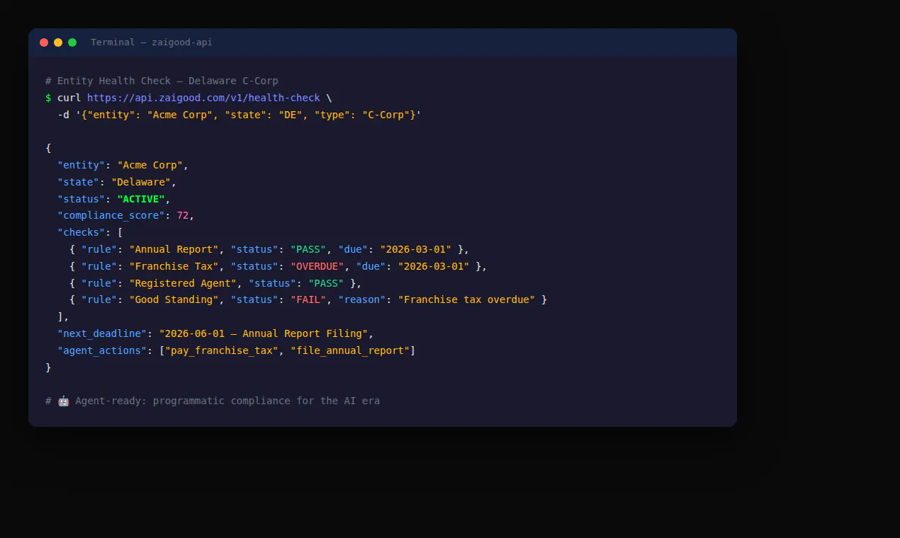
Task: Click the "Franchise tax overdue" reason text
Action: pyautogui.click(x=466, y=299)
